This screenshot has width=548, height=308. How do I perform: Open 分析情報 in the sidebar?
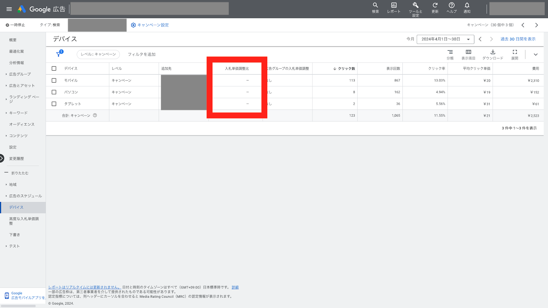16,63
